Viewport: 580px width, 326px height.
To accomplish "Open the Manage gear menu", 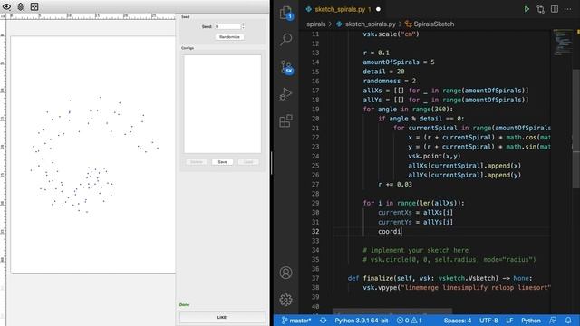I will tap(285, 300).
